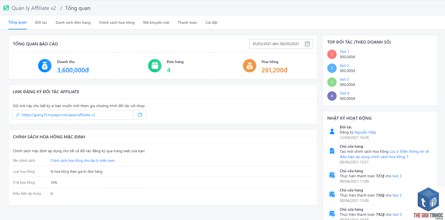This screenshot has height=220, width=445.
Task: Click the order count value 4
Action: 169,70
